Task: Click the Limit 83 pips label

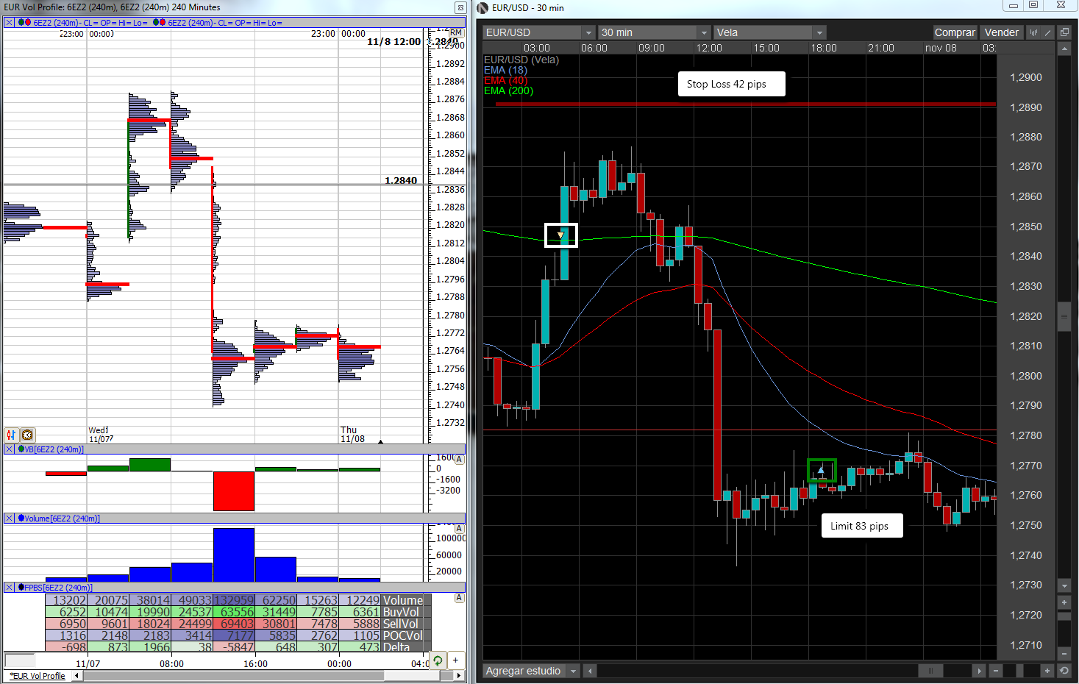Action: 862,526
